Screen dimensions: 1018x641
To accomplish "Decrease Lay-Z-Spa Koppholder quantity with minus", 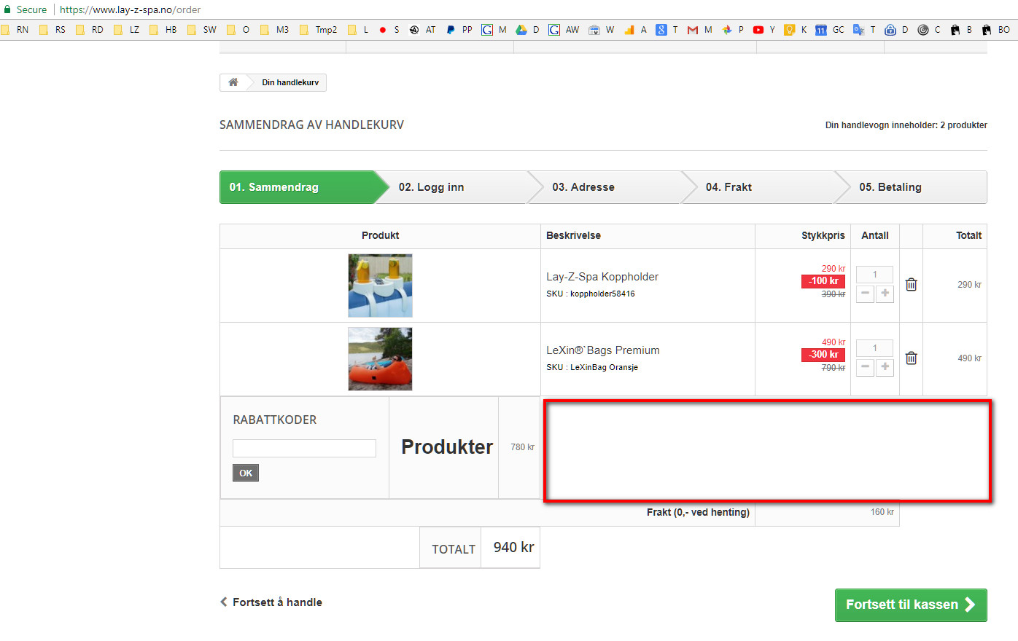I will [x=865, y=293].
